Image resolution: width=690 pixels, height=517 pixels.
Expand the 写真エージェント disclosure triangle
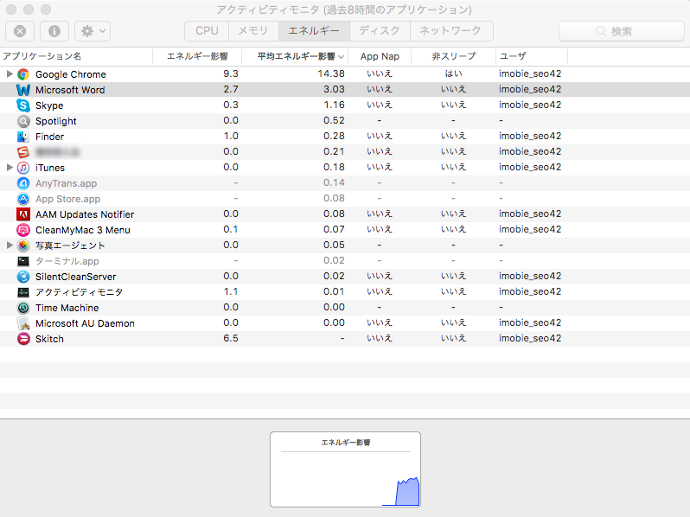[10, 245]
